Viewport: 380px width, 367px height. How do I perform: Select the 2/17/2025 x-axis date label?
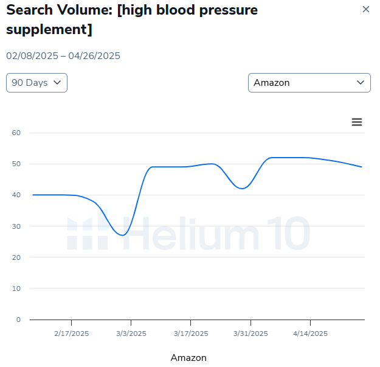(x=71, y=334)
